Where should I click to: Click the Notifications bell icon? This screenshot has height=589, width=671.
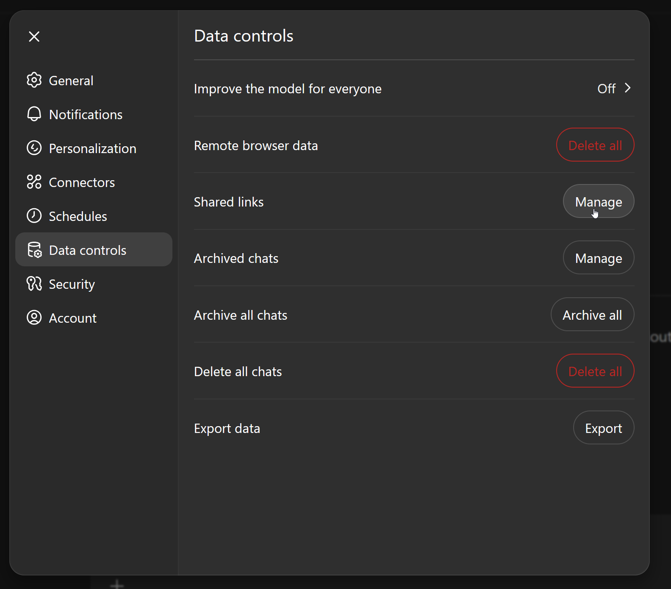click(34, 114)
